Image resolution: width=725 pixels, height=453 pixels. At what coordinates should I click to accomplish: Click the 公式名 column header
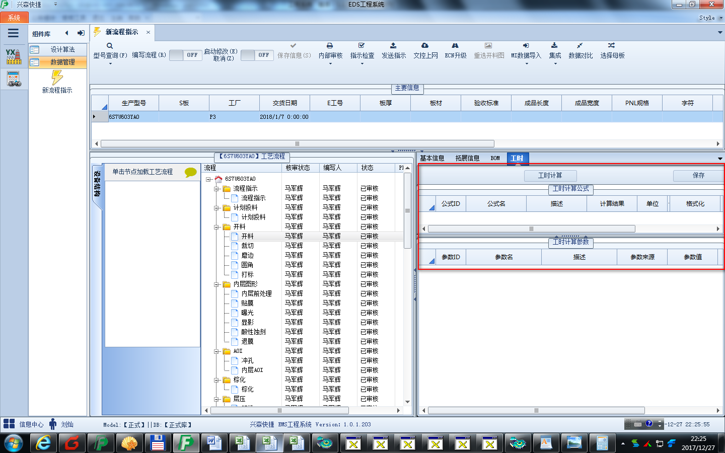coord(496,204)
